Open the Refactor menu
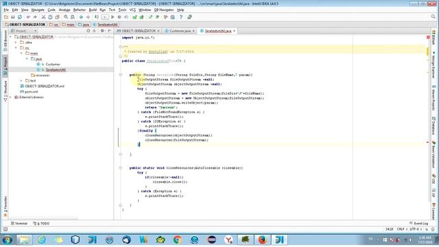 pos(80,10)
